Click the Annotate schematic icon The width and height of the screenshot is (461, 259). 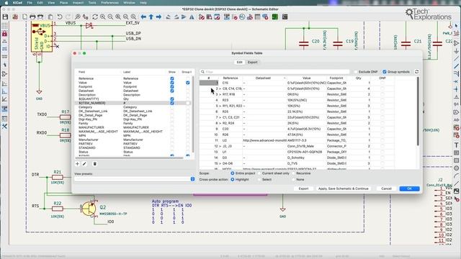(227, 17)
